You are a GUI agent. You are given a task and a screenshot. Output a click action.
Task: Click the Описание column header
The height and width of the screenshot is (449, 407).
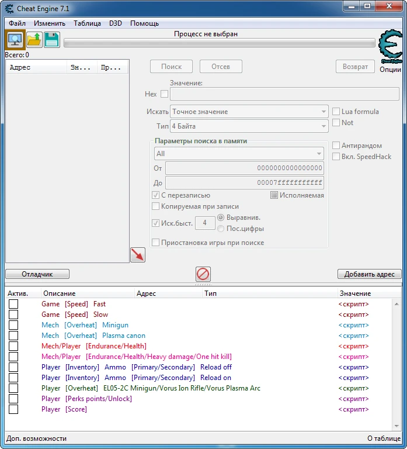click(88, 293)
